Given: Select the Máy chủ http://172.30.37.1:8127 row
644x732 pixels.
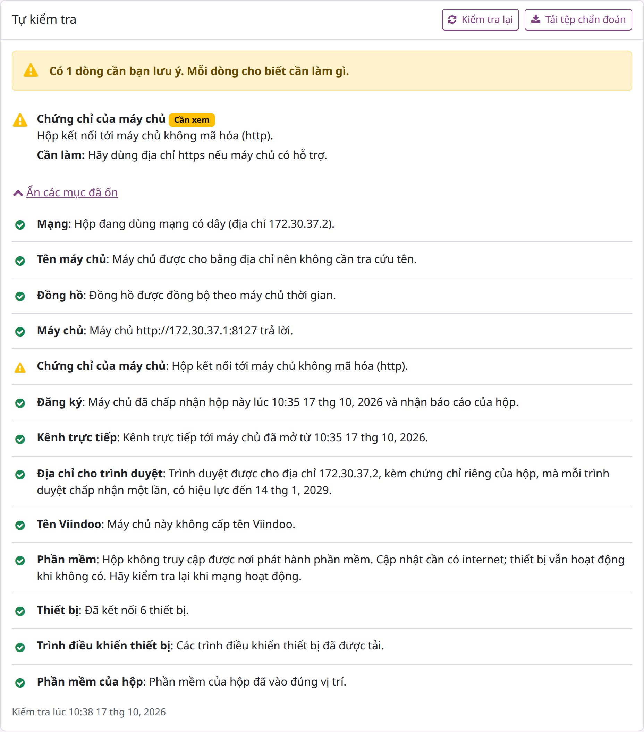Looking at the screenshot, I should [322, 331].
